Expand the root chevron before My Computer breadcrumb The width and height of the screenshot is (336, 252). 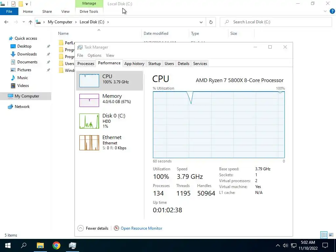pyautogui.click(x=44, y=22)
